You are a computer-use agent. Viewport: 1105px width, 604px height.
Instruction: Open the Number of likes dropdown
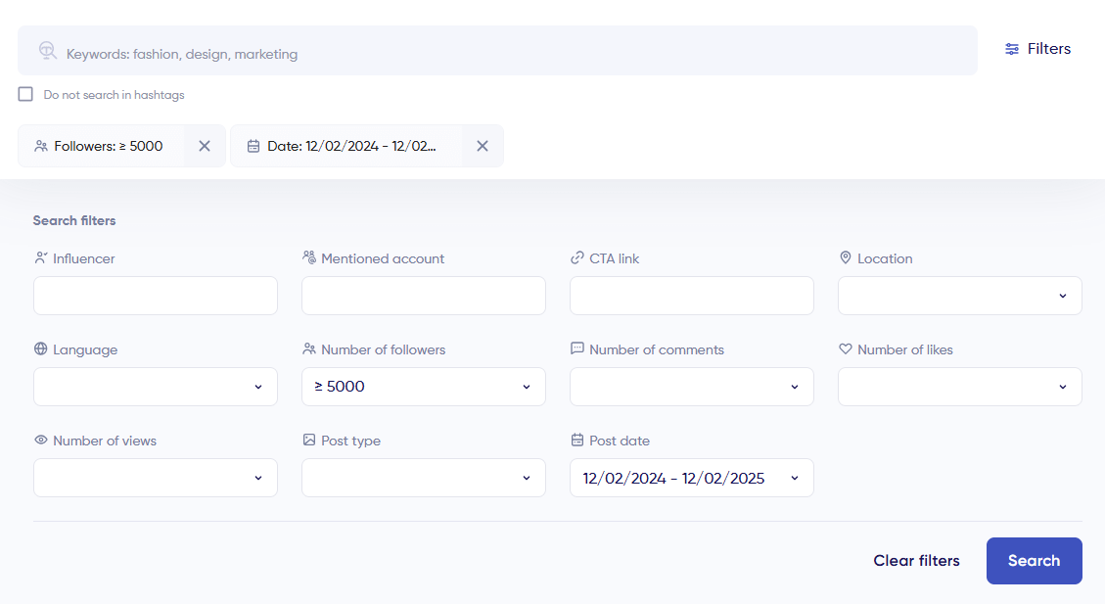click(959, 387)
